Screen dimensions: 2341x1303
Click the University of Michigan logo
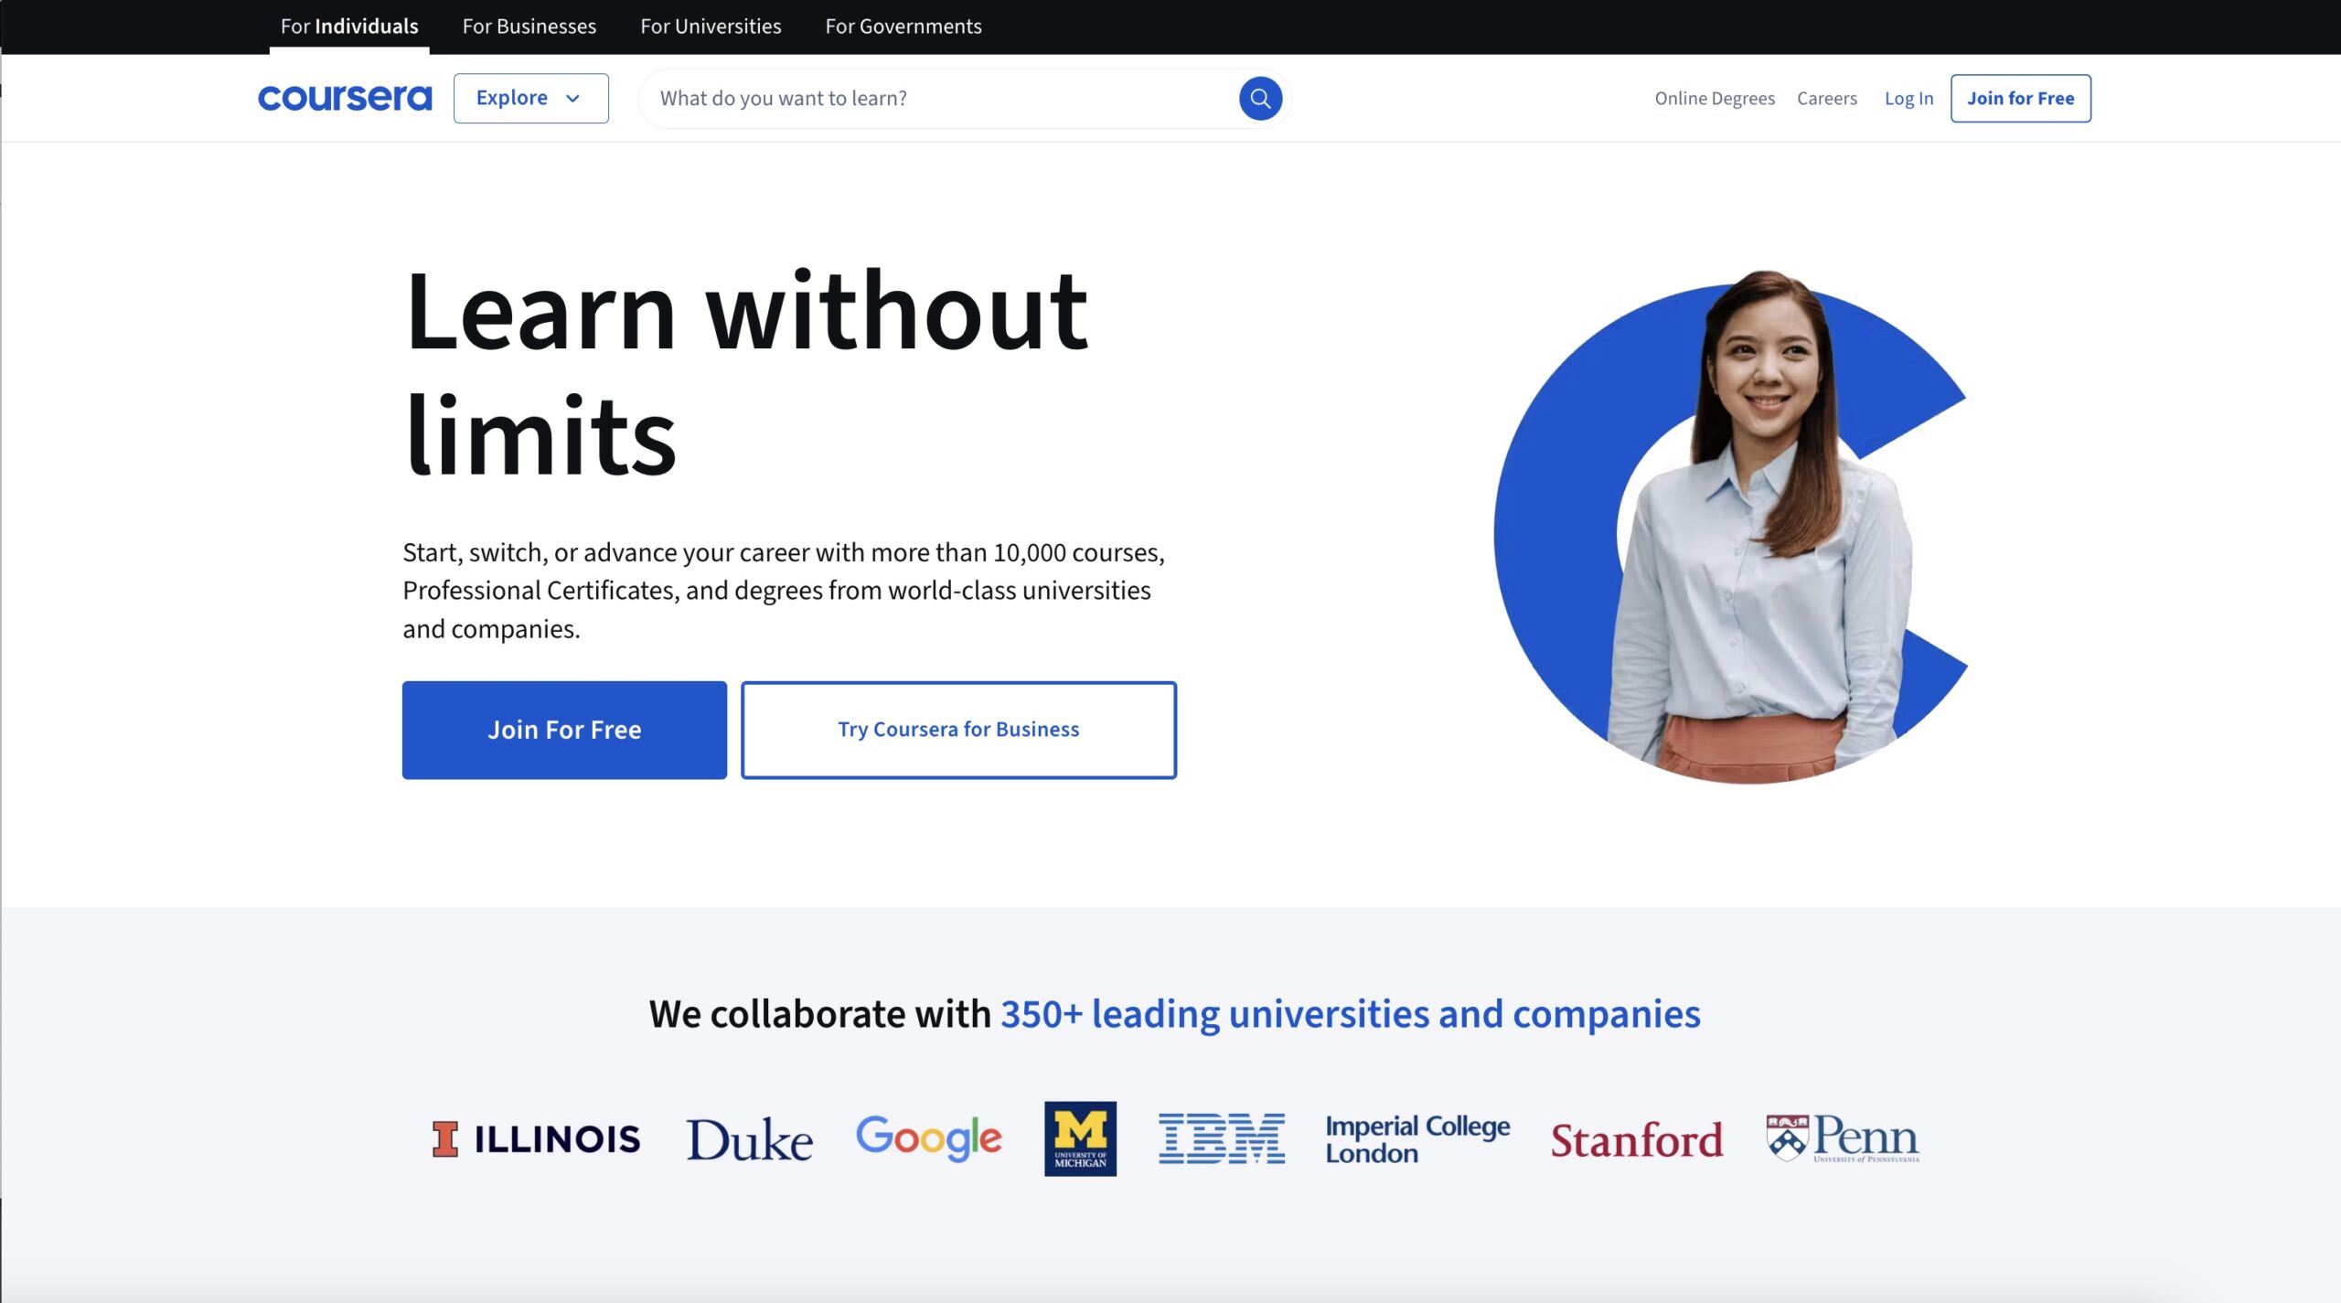point(1080,1138)
